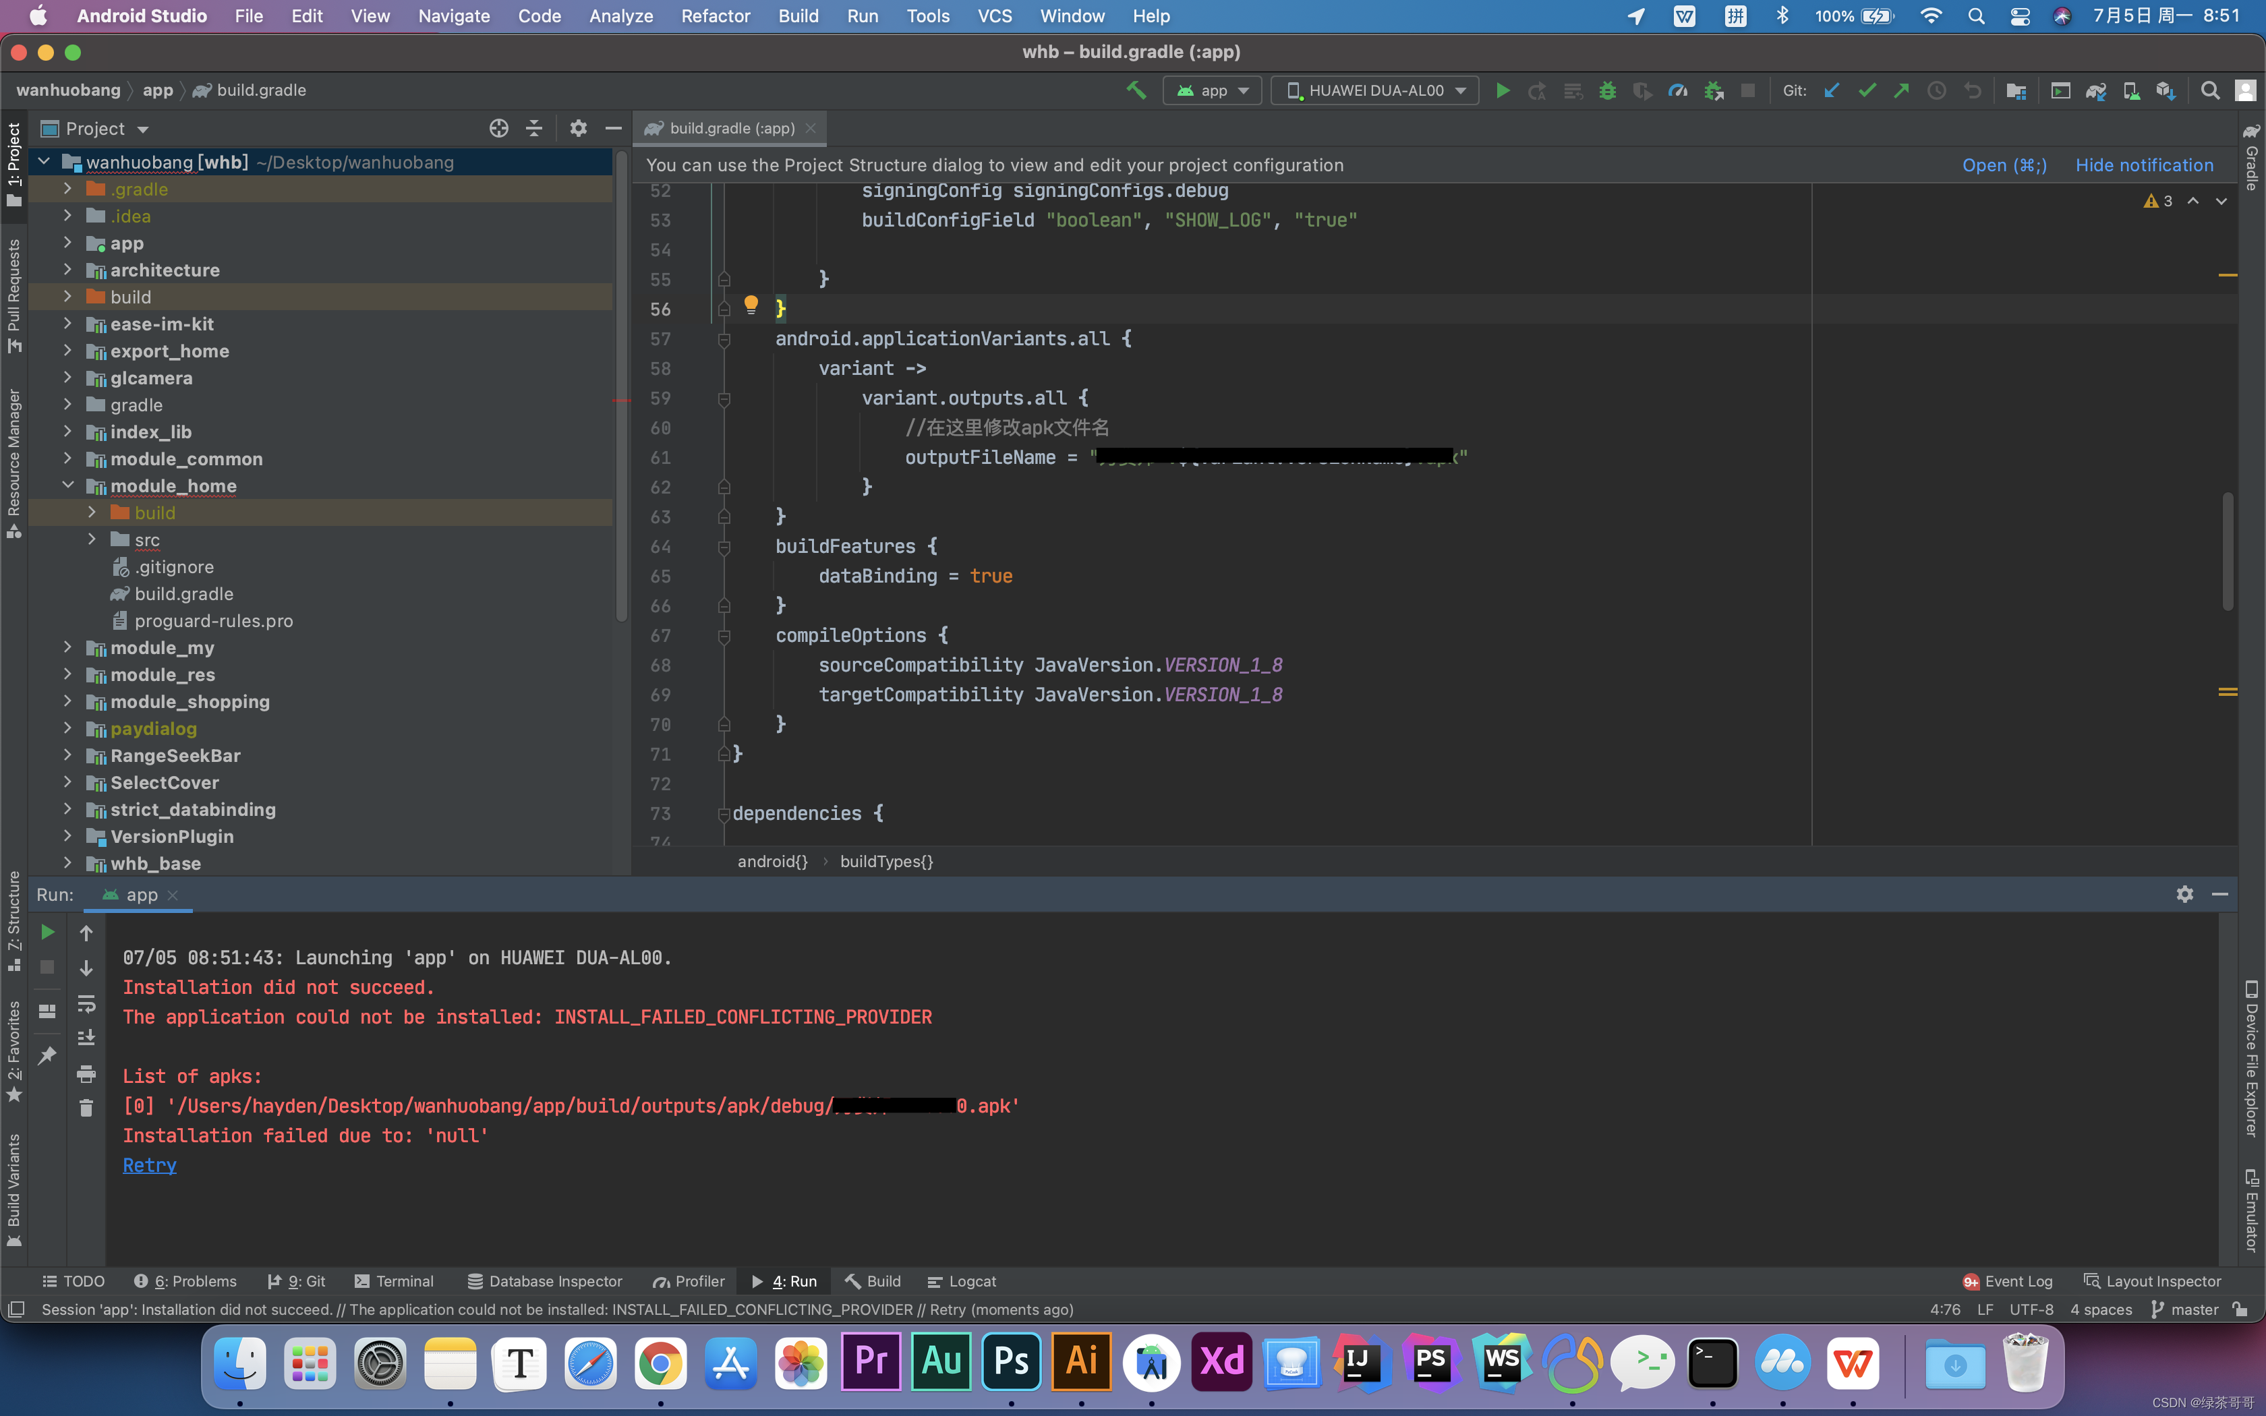The image size is (2266, 1416).
Task: Click the lightbulb intention icon at line 56
Action: tap(751, 304)
